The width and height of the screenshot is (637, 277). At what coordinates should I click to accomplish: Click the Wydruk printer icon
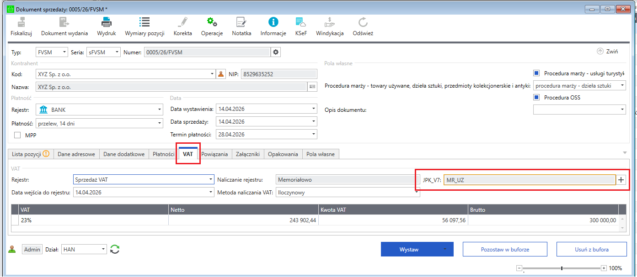coord(106,22)
